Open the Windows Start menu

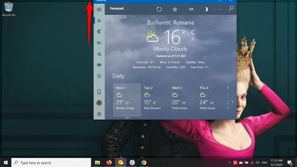(x=5, y=162)
